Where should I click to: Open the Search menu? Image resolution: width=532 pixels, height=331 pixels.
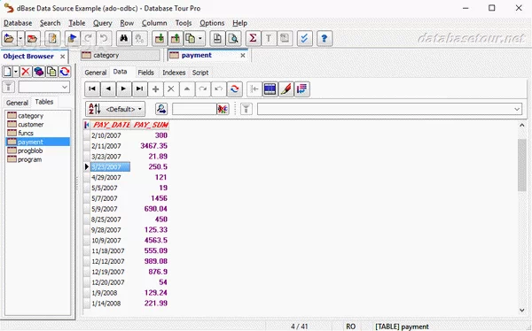(x=51, y=23)
